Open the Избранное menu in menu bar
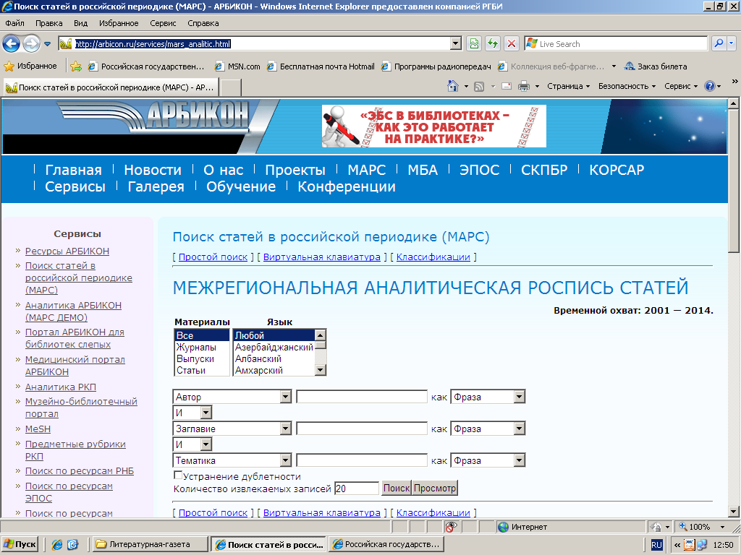Screen dimensions: 741x555 pos(119,23)
